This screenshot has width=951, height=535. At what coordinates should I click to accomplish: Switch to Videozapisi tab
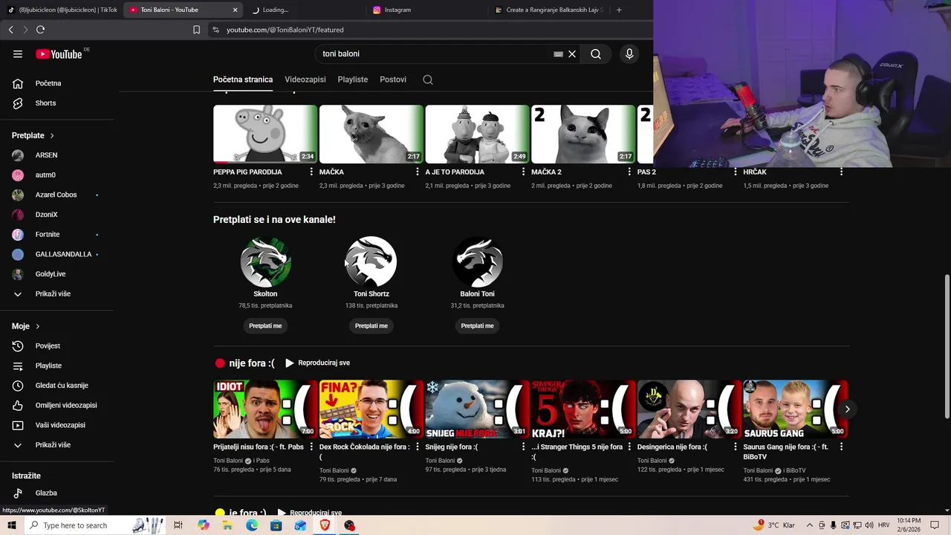[305, 80]
